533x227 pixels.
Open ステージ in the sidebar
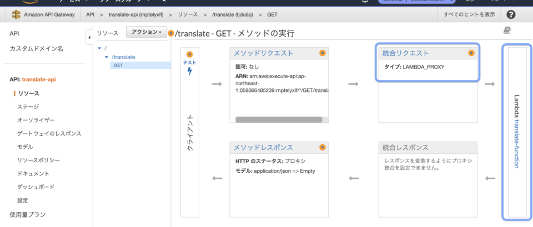[x=28, y=107]
